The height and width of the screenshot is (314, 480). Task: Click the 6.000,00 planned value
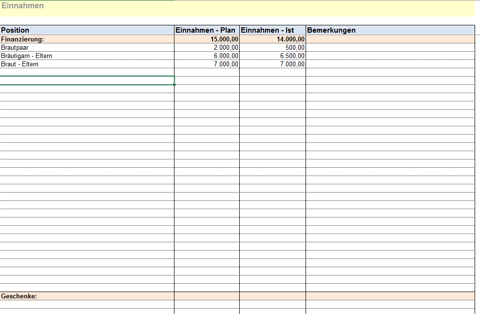tap(207, 56)
